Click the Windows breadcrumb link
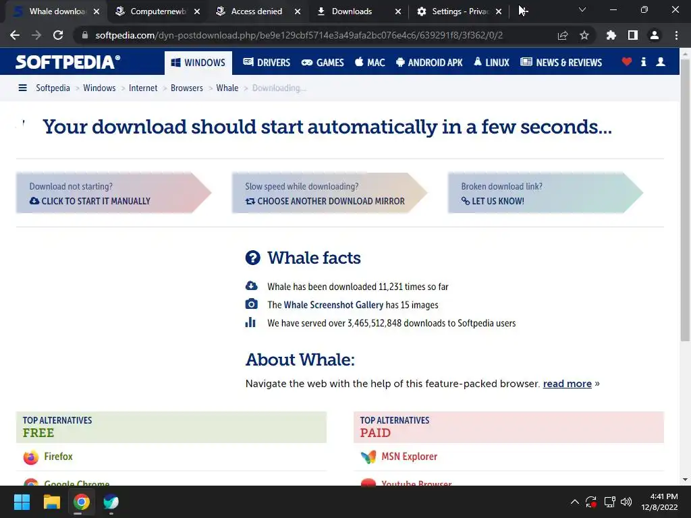This screenshot has width=691, height=518. 99,88
